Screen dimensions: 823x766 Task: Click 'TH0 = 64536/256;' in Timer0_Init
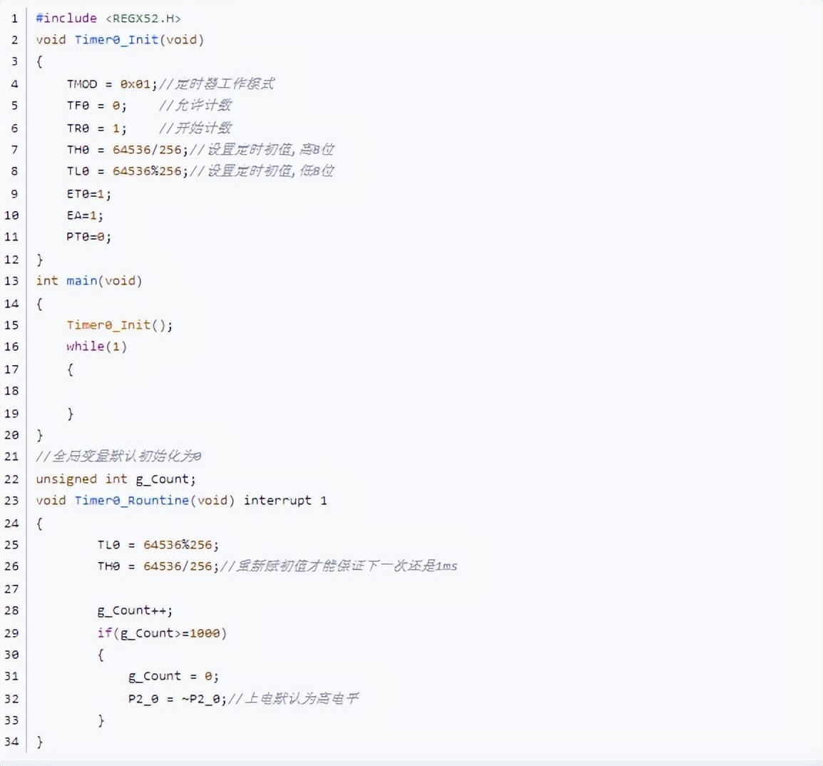(128, 150)
